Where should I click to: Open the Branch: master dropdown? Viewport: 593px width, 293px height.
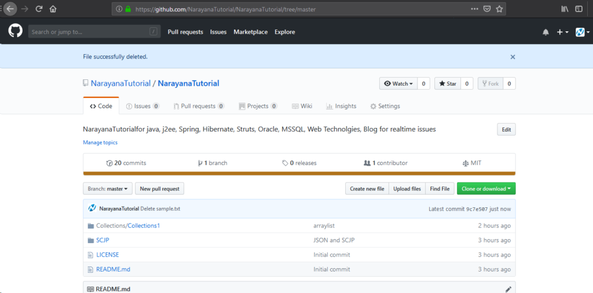pos(108,189)
